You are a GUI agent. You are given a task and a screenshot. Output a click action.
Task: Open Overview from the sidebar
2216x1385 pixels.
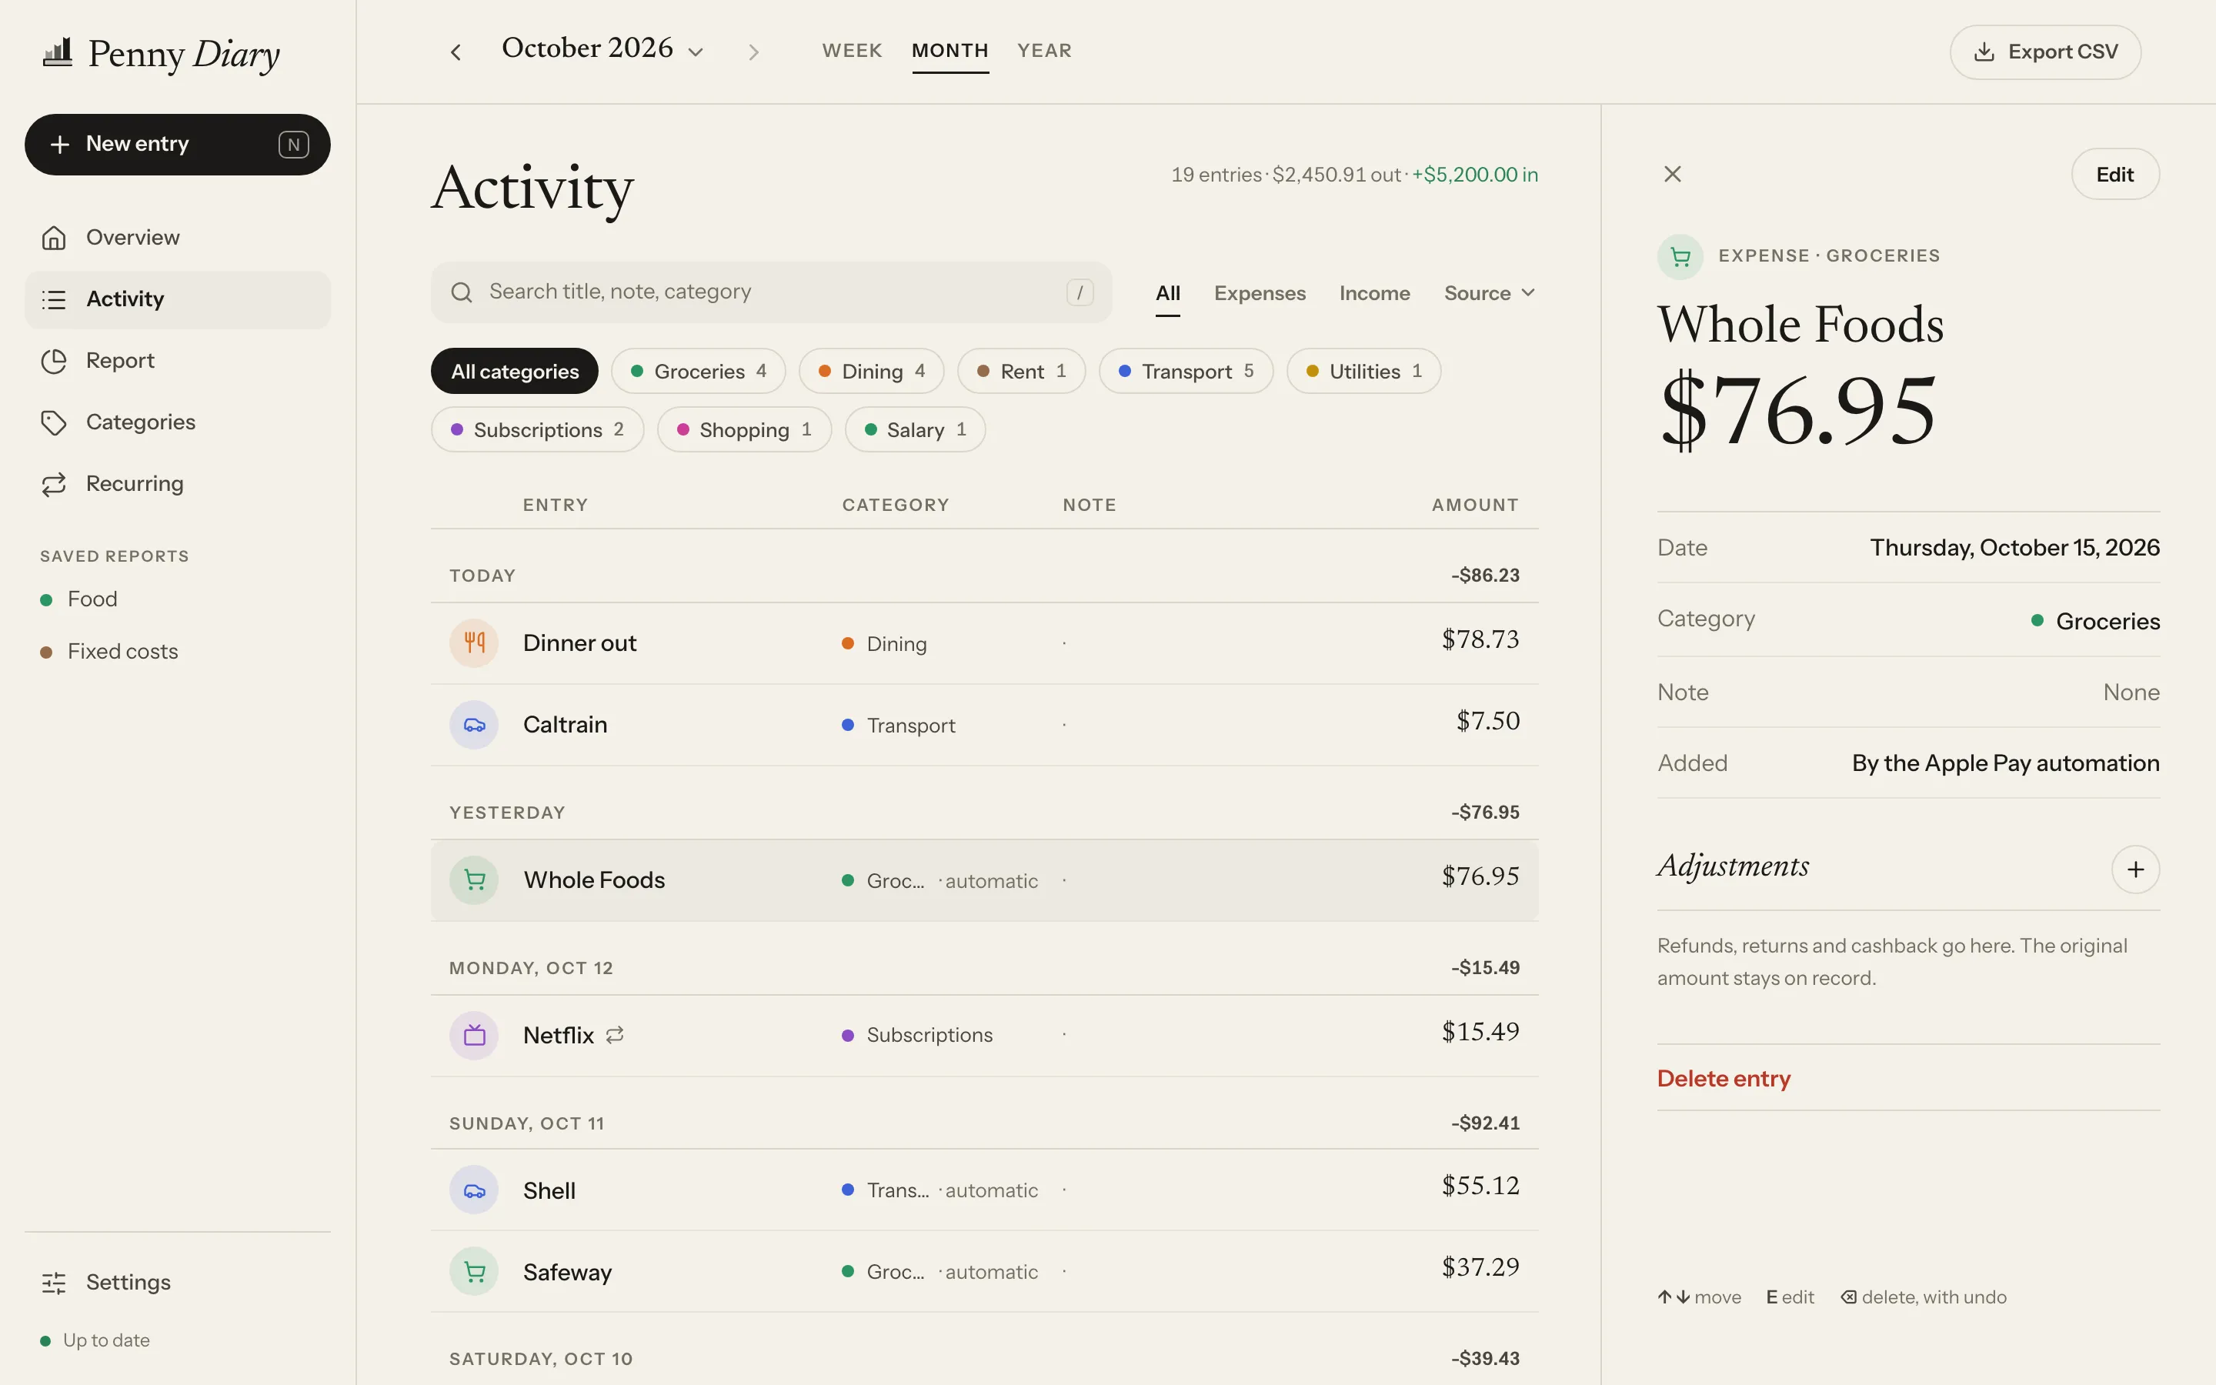tap(178, 237)
